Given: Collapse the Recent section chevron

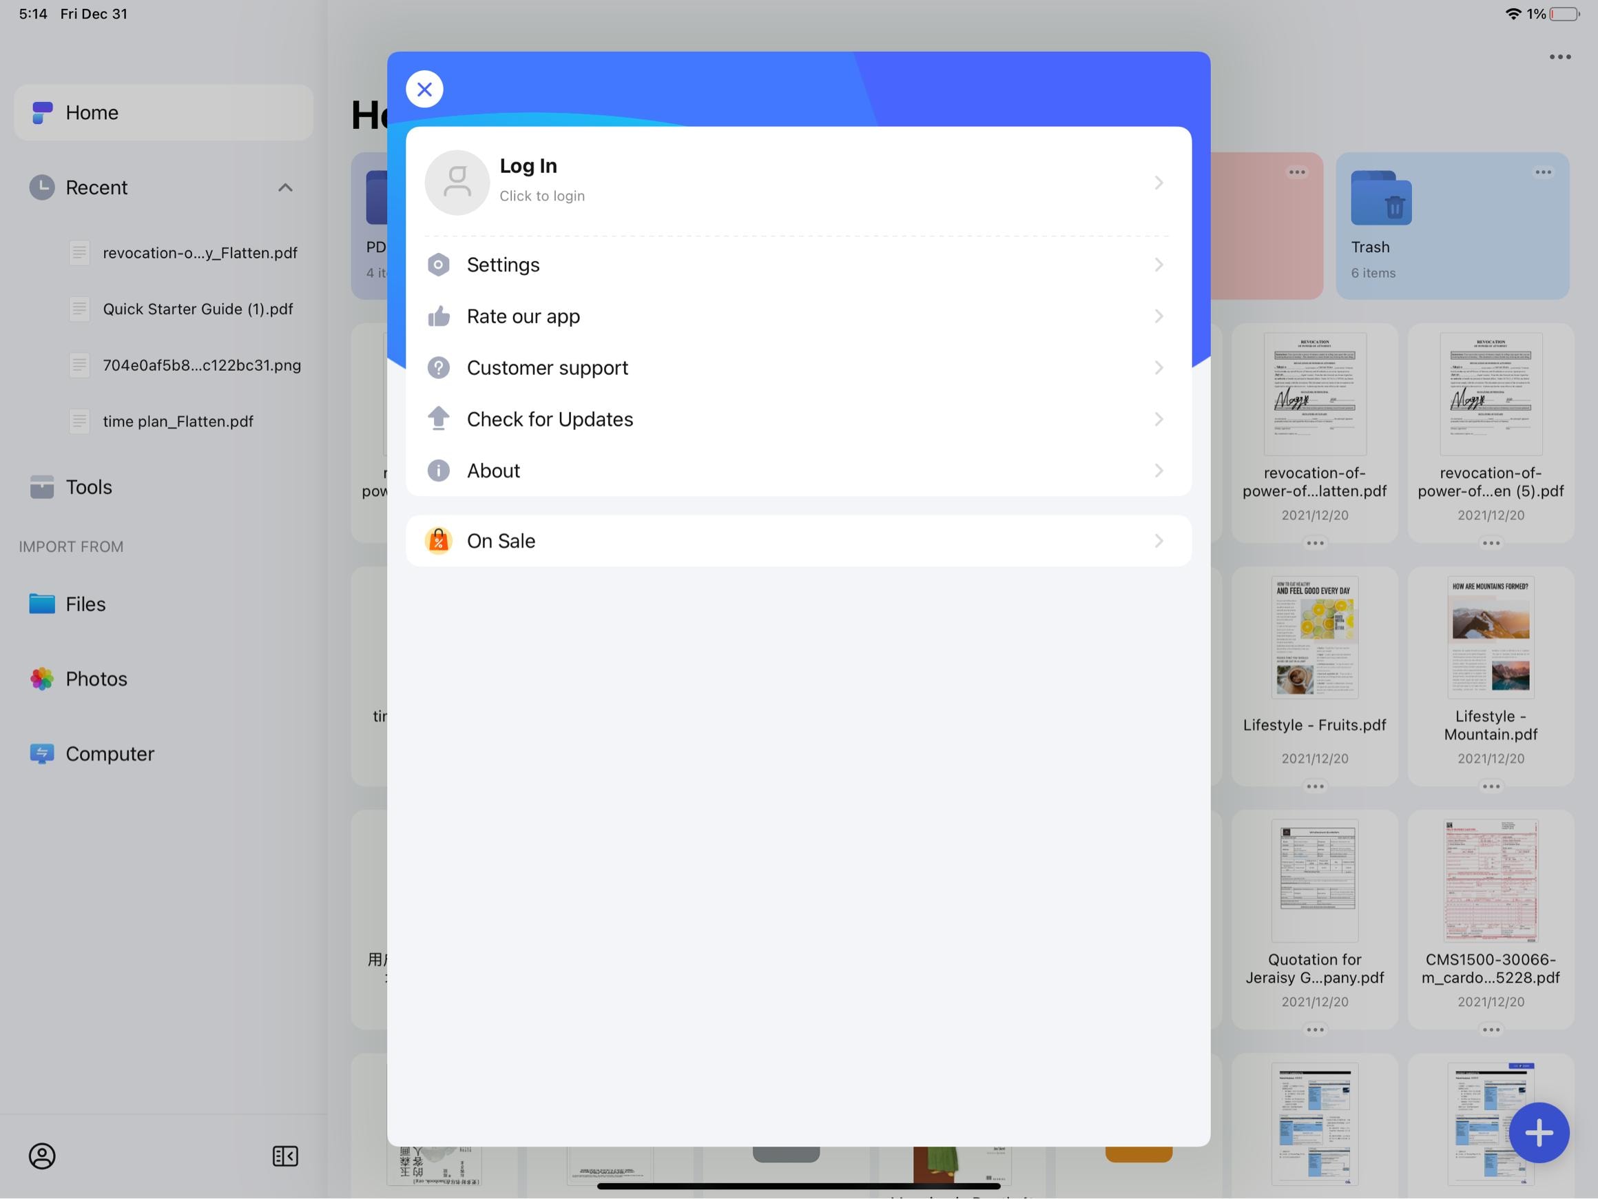Looking at the screenshot, I should pyautogui.click(x=285, y=188).
